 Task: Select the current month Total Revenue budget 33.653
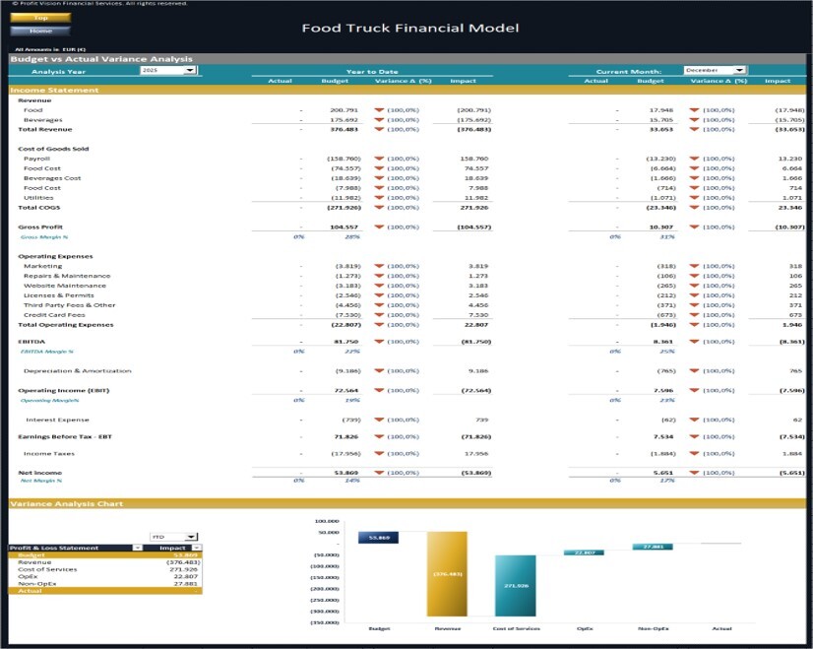(661, 129)
